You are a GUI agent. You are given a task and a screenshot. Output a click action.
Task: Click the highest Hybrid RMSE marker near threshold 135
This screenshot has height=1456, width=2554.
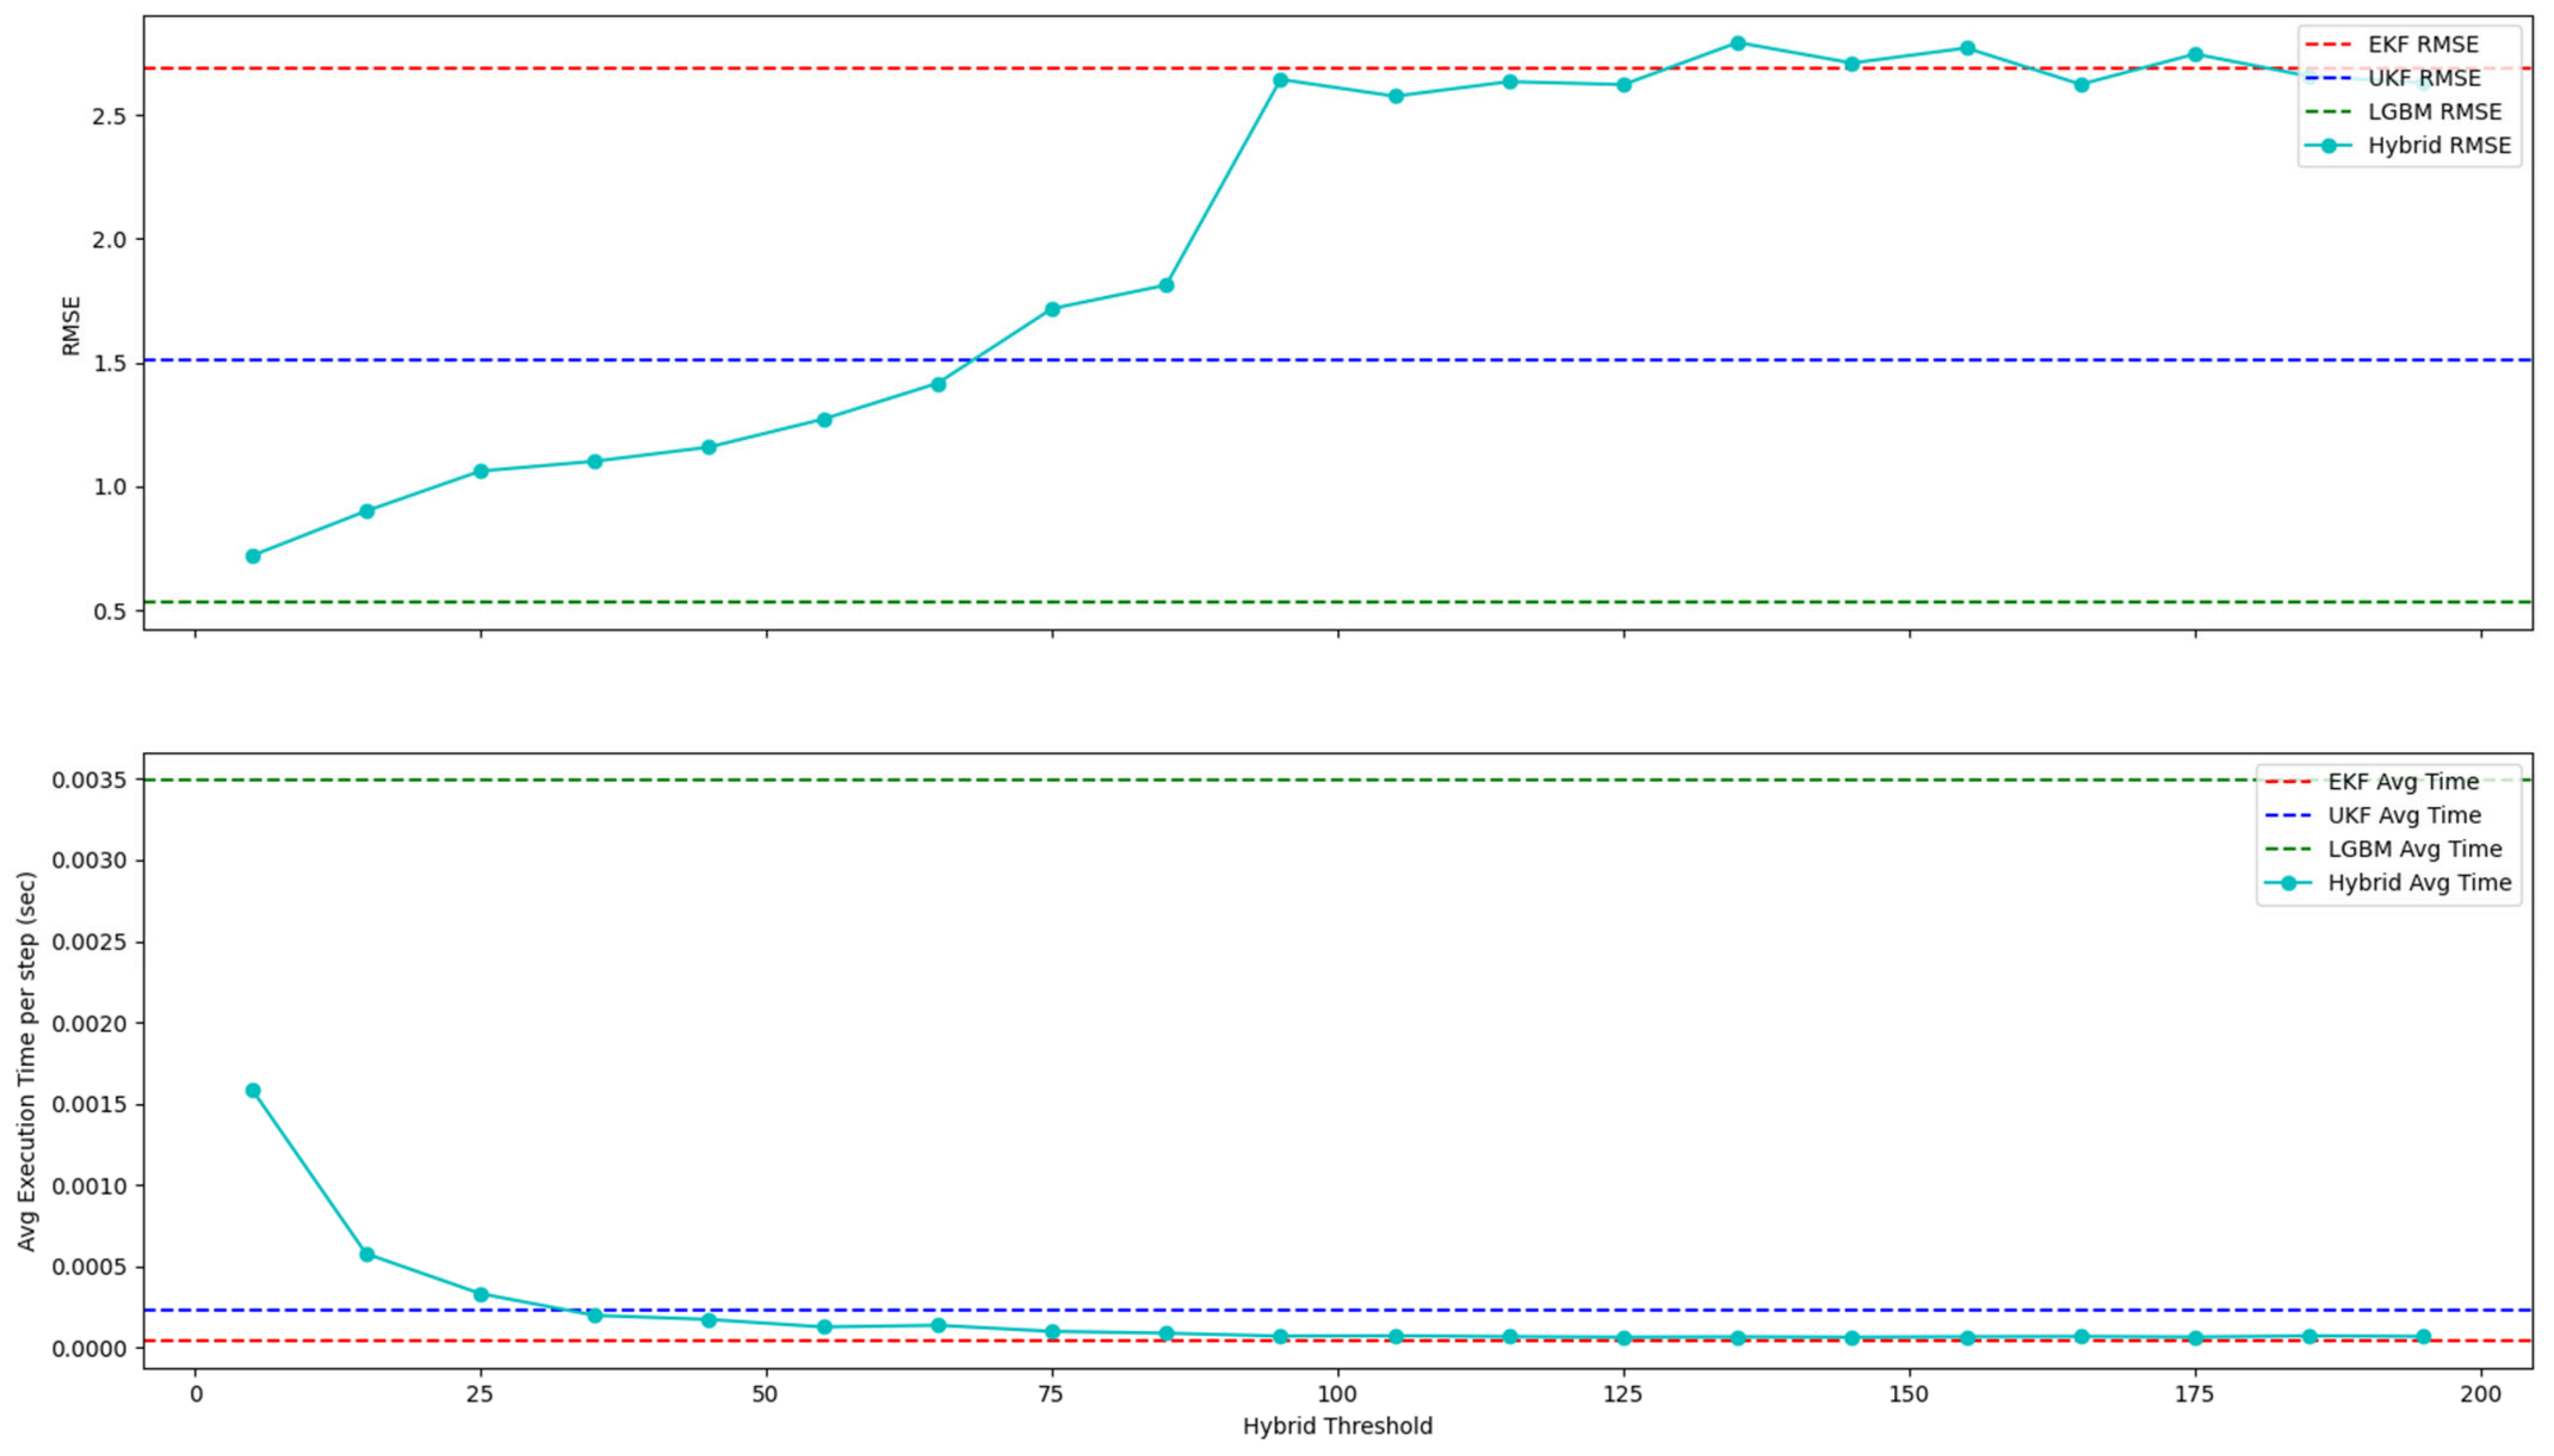click(x=1737, y=44)
